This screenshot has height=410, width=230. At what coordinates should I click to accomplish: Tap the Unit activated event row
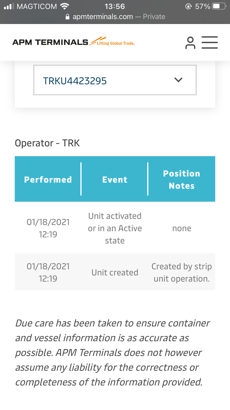coord(115,228)
